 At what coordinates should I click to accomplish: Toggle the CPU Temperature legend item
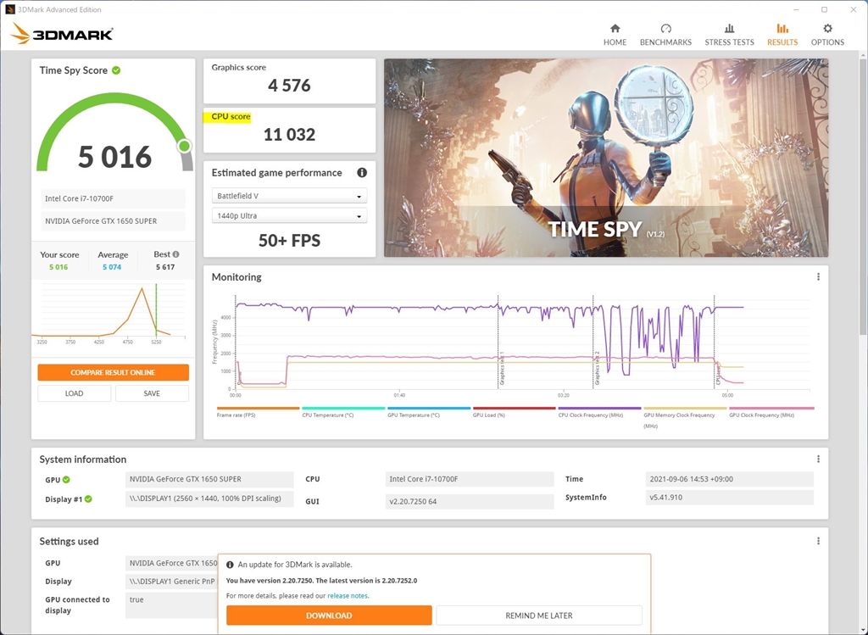coord(343,412)
